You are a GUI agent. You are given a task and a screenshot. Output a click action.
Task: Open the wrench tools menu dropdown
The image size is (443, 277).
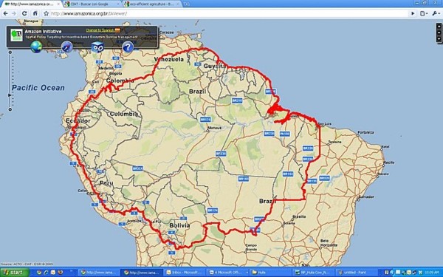[x=436, y=13]
